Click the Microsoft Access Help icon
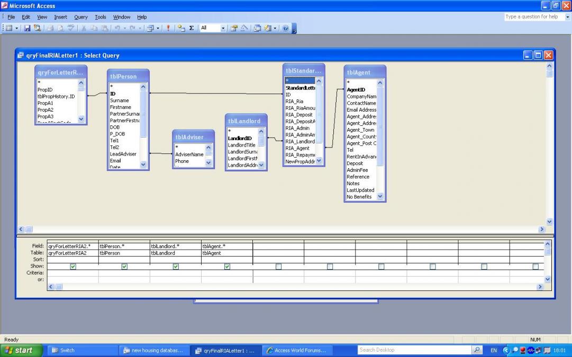The image size is (572, 357). (286, 28)
